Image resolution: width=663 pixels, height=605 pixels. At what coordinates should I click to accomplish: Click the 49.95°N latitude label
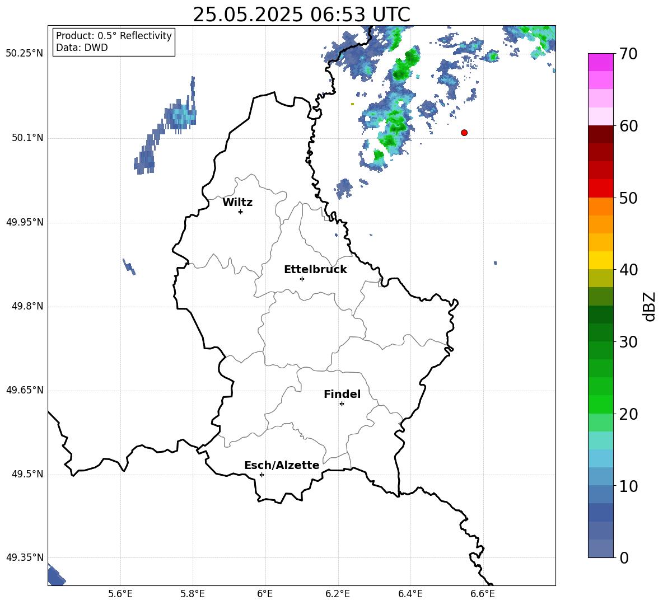coord(25,222)
